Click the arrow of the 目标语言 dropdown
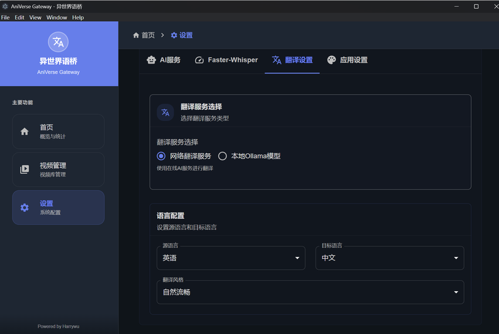This screenshot has width=499, height=334. [x=456, y=258]
